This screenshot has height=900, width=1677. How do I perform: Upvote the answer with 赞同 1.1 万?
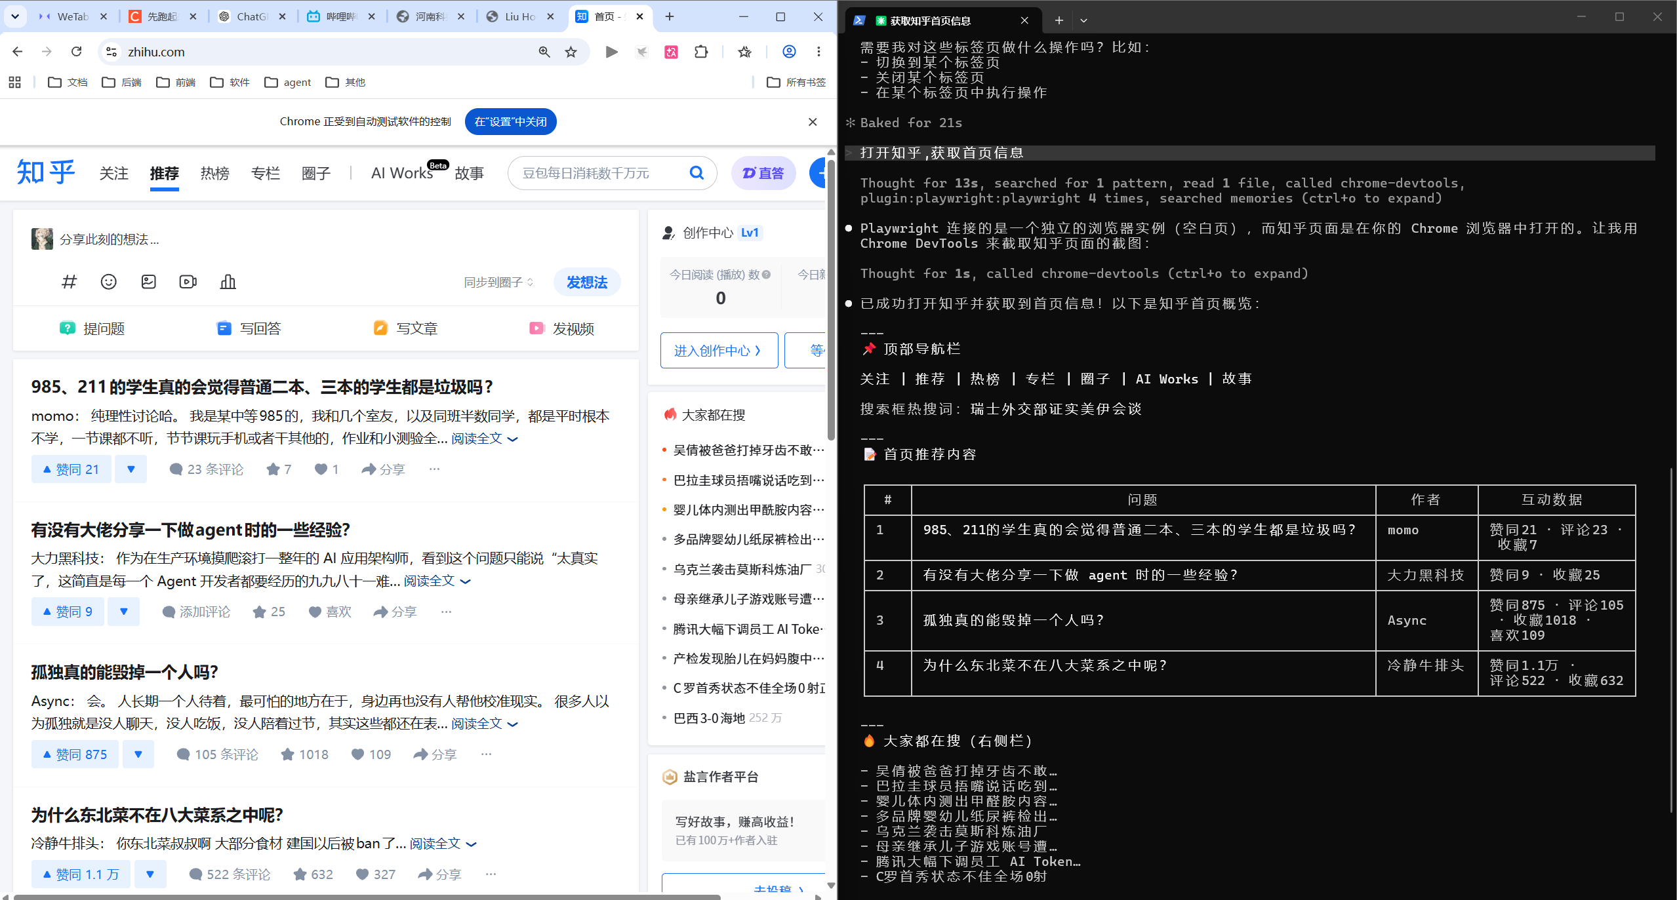(81, 874)
